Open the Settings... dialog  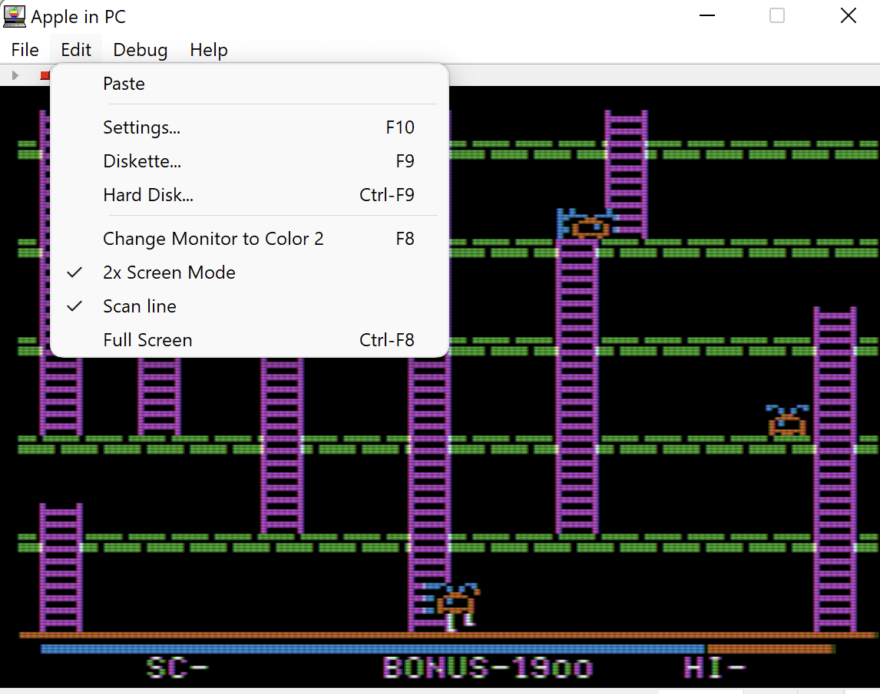click(x=141, y=127)
